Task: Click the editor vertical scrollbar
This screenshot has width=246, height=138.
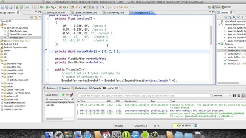Action: click(211, 35)
